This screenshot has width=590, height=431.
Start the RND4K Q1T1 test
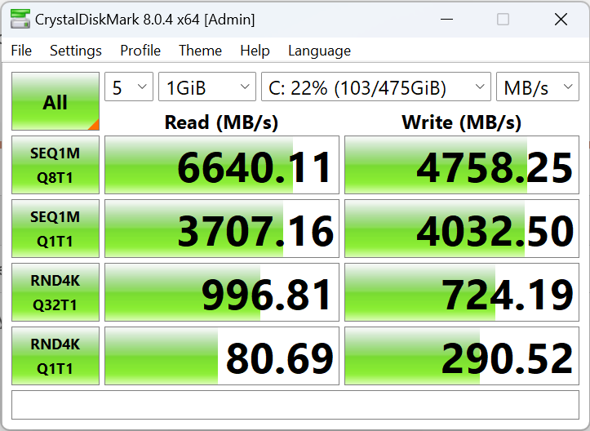click(55, 356)
